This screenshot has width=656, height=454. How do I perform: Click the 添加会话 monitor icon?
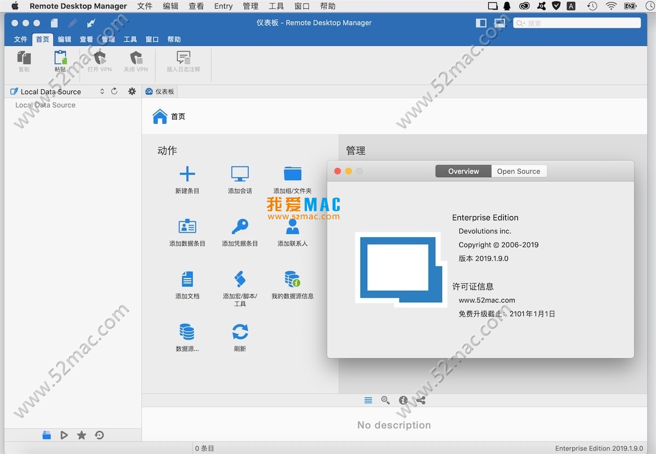coord(240,174)
